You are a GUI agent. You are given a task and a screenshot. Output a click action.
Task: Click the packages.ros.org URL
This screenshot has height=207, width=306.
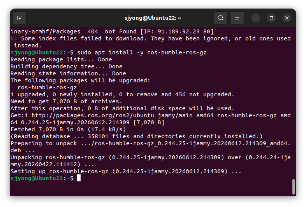click(x=93, y=115)
